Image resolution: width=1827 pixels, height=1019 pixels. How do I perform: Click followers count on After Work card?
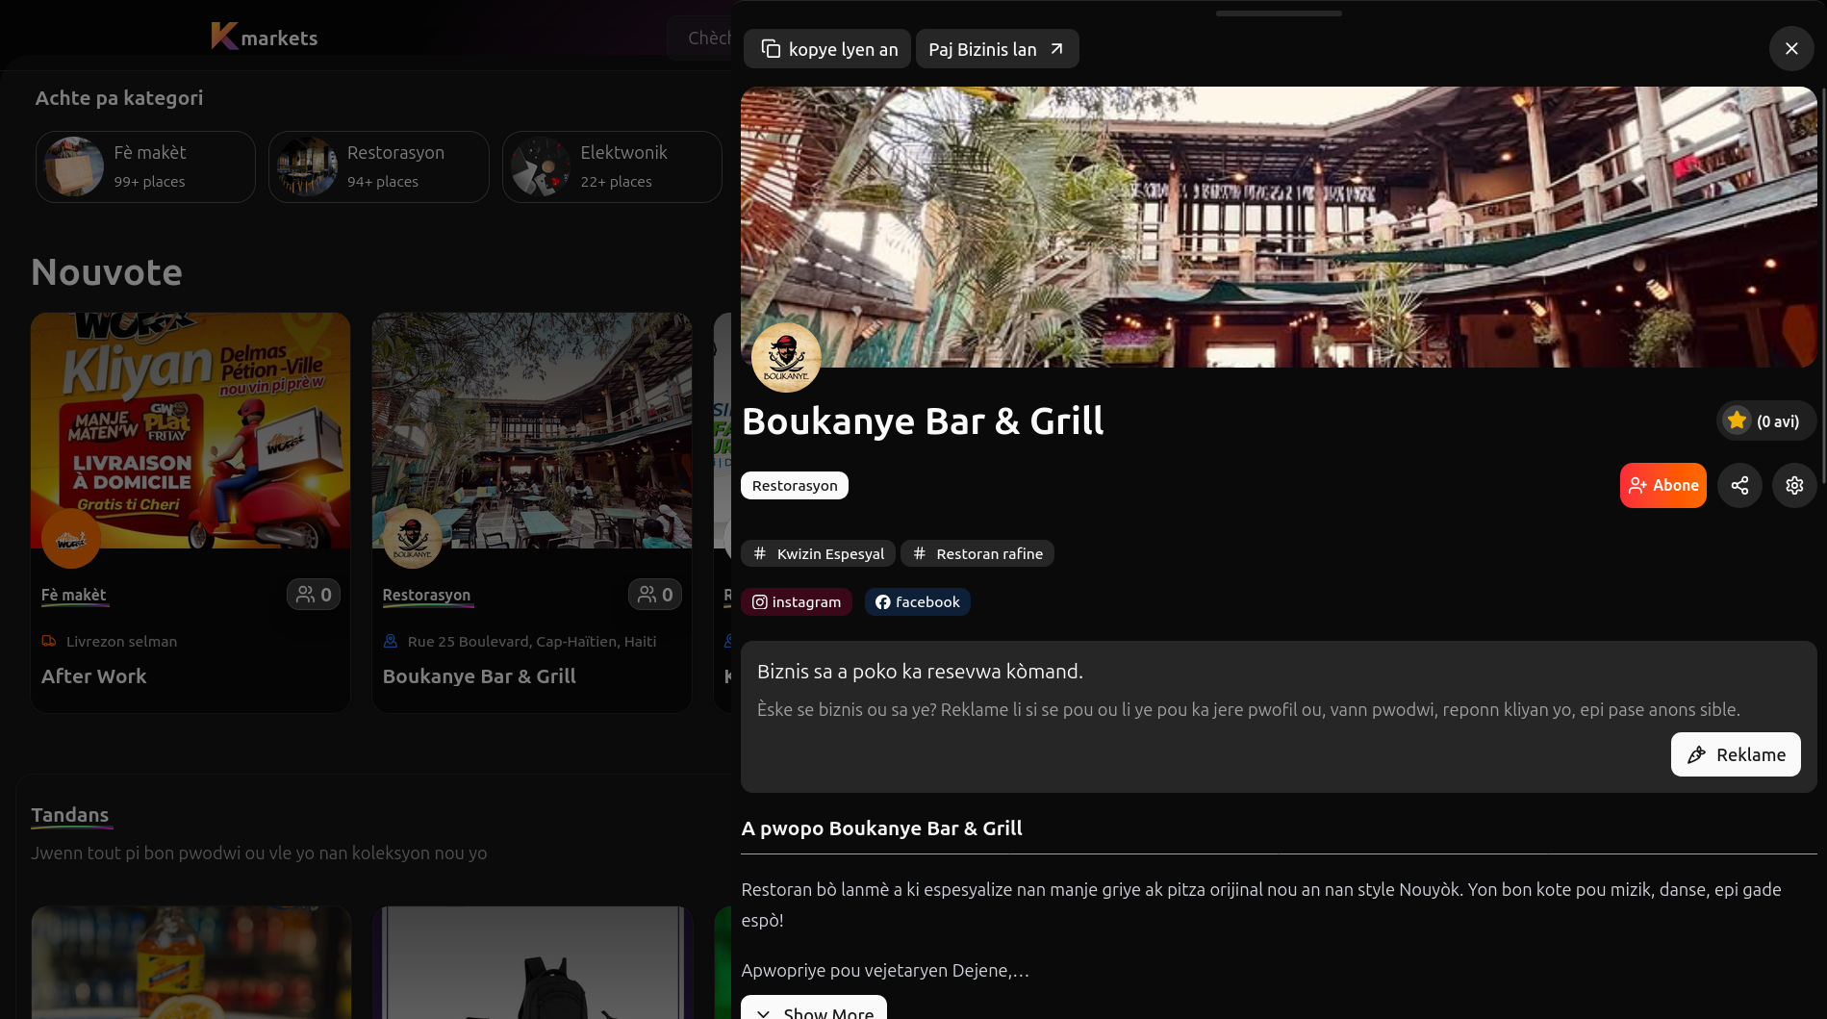(314, 595)
